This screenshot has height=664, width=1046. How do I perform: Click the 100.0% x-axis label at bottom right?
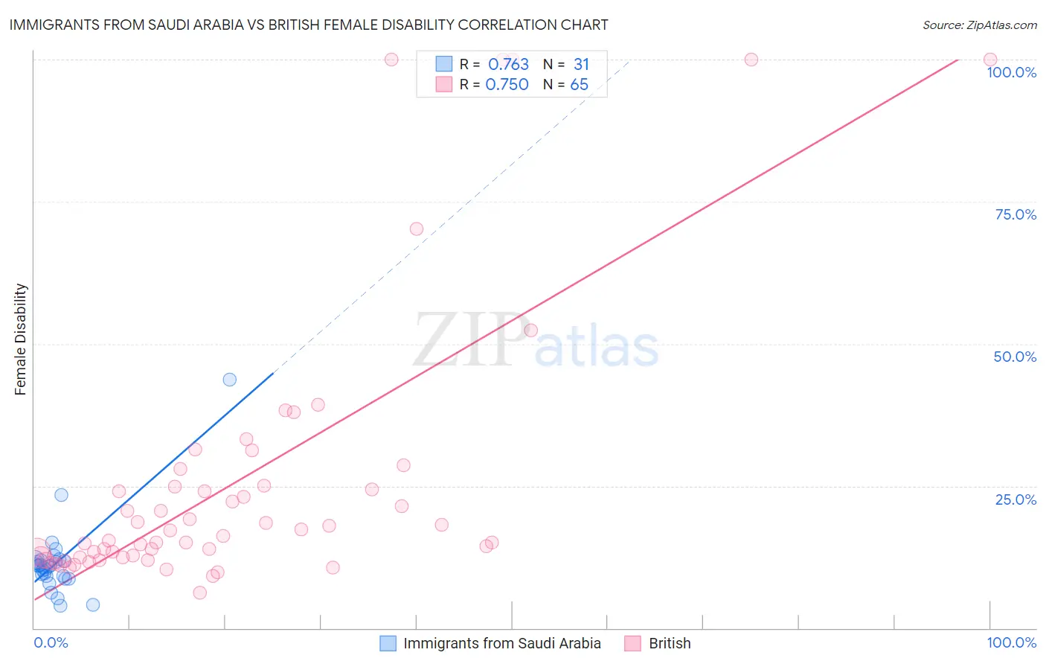click(1012, 642)
